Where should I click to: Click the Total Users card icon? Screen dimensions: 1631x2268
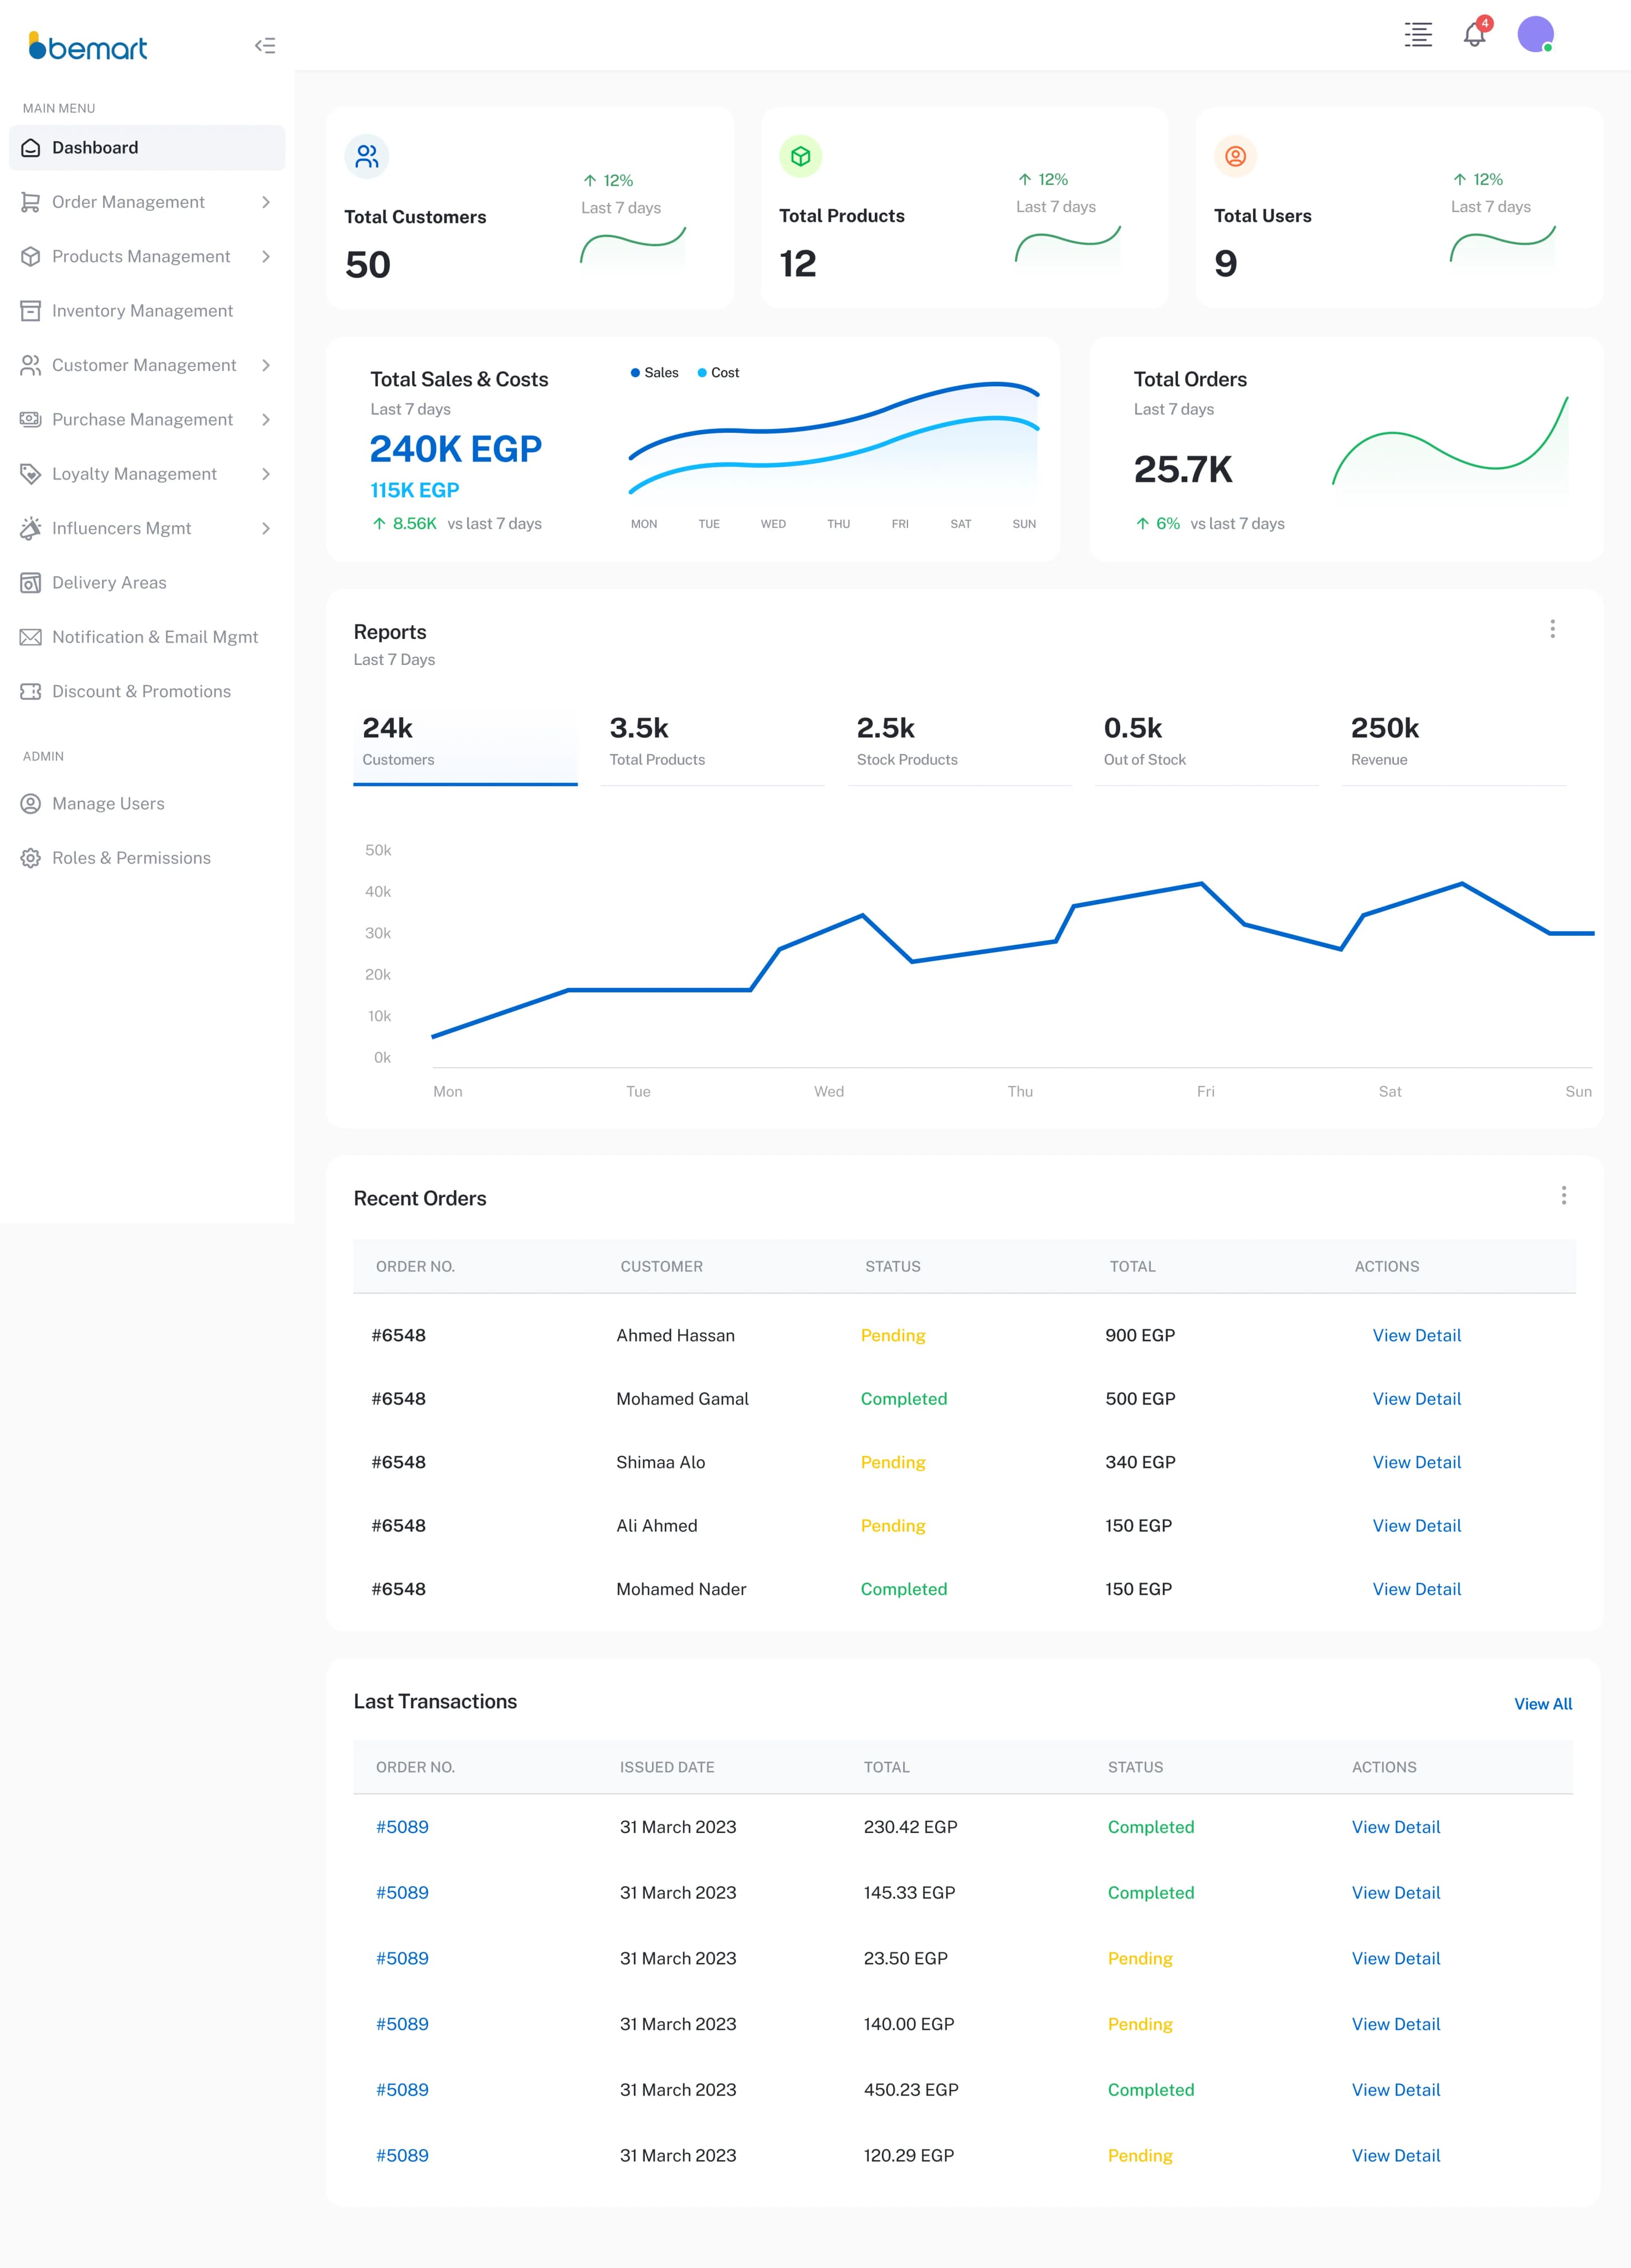[1236, 156]
